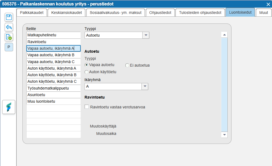Click the bold Ravintoetu section heading
272x166 pixels.
pos(94,97)
